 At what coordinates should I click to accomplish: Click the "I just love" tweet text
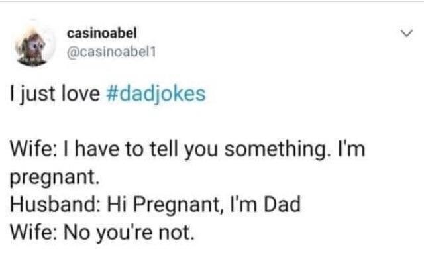[55, 95]
